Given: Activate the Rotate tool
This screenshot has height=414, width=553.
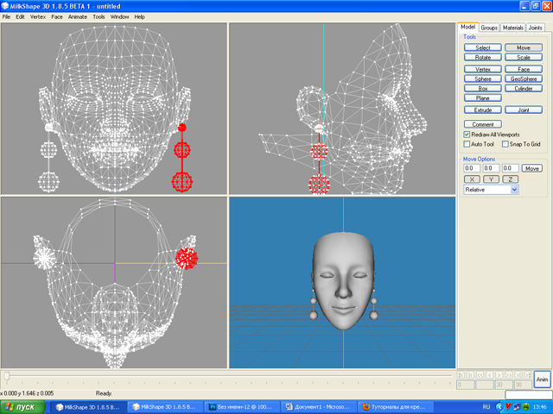Looking at the screenshot, I should [x=482, y=57].
